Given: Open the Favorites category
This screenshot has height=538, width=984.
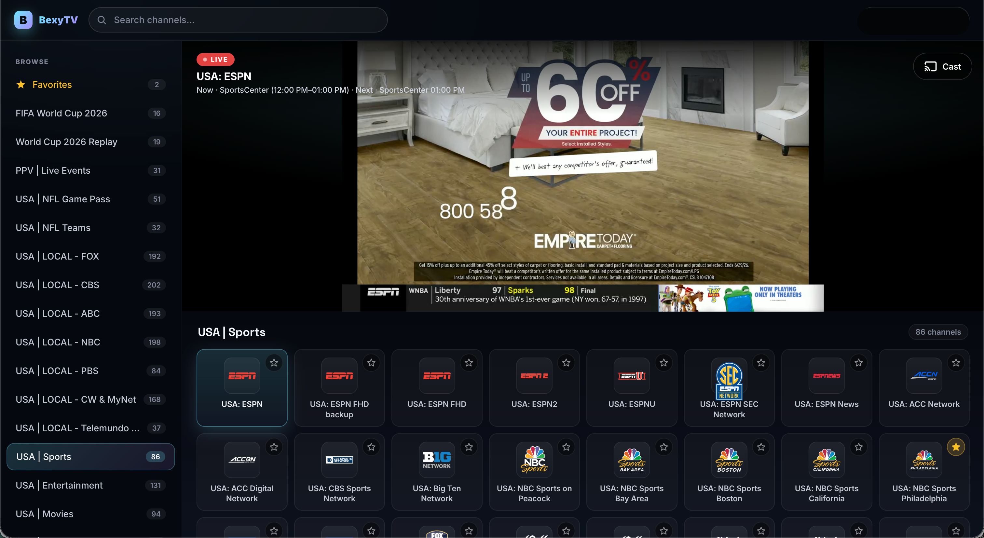Looking at the screenshot, I should pos(90,84).
